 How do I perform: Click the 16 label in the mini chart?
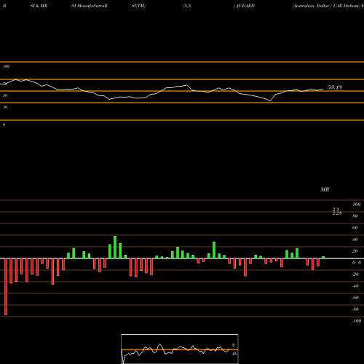point(234,354)
